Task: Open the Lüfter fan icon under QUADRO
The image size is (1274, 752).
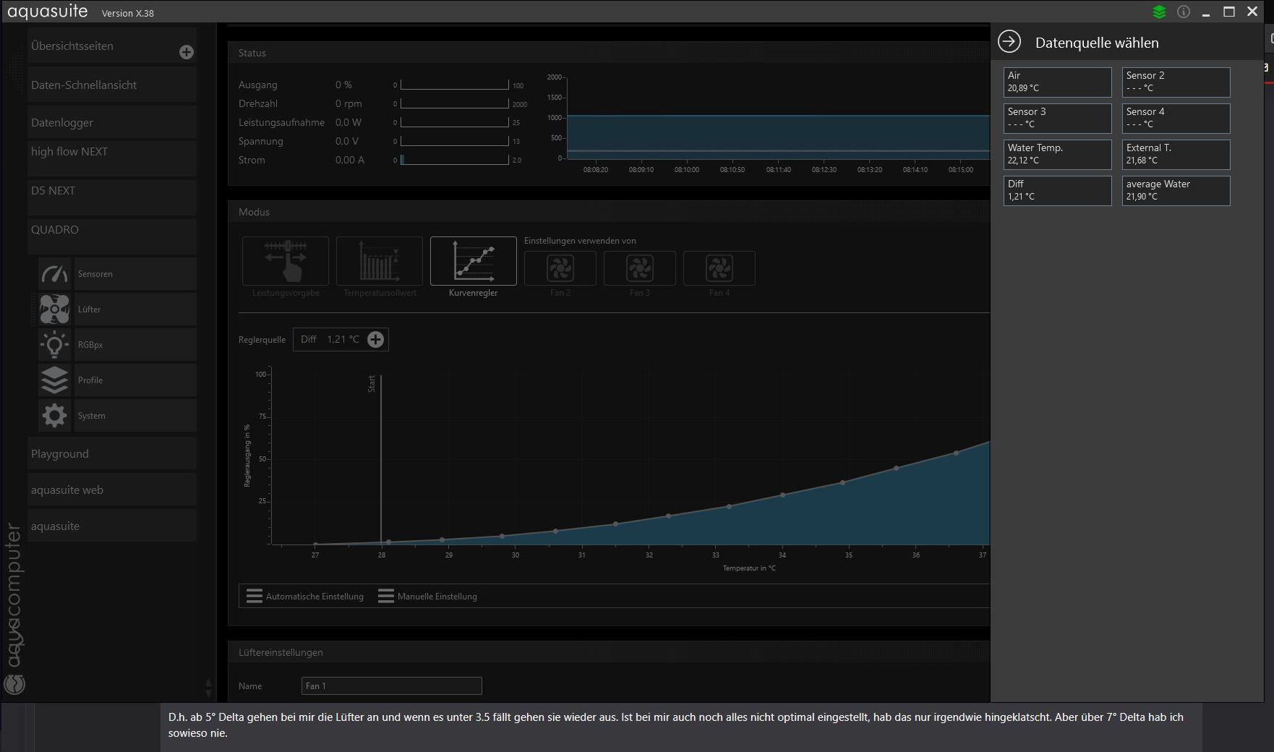Action: pyautogui.click(x=54, y=309)
